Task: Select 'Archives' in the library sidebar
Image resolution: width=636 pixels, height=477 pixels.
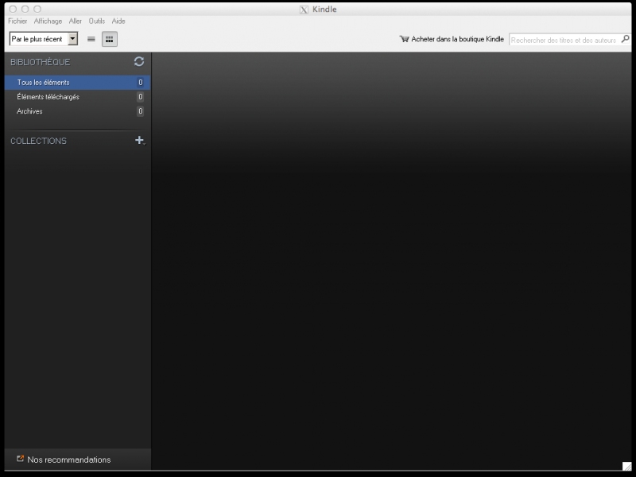Action: [29, 111]
